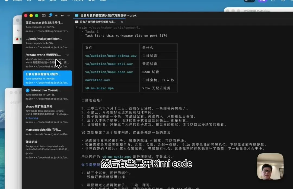Click the Running lightning status indicator
Screen dimensions: 293x189
pos(32,118)
